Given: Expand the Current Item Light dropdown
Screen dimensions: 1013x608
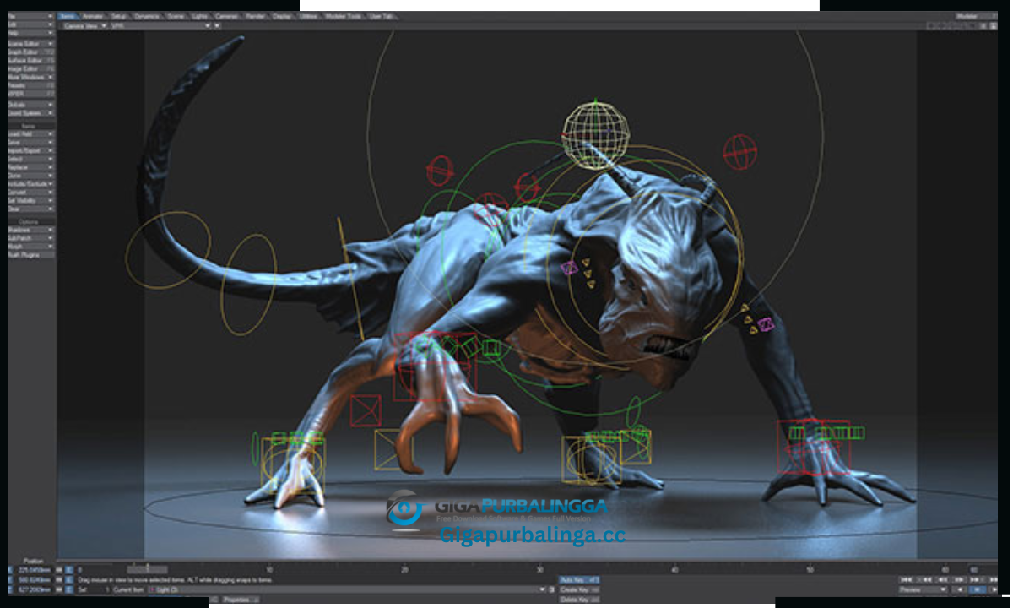Looking at the screenshot, I should 347,590.
